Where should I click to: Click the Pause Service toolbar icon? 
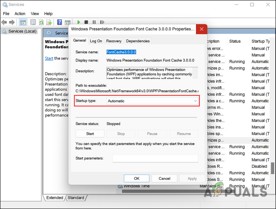click(94, 22)
